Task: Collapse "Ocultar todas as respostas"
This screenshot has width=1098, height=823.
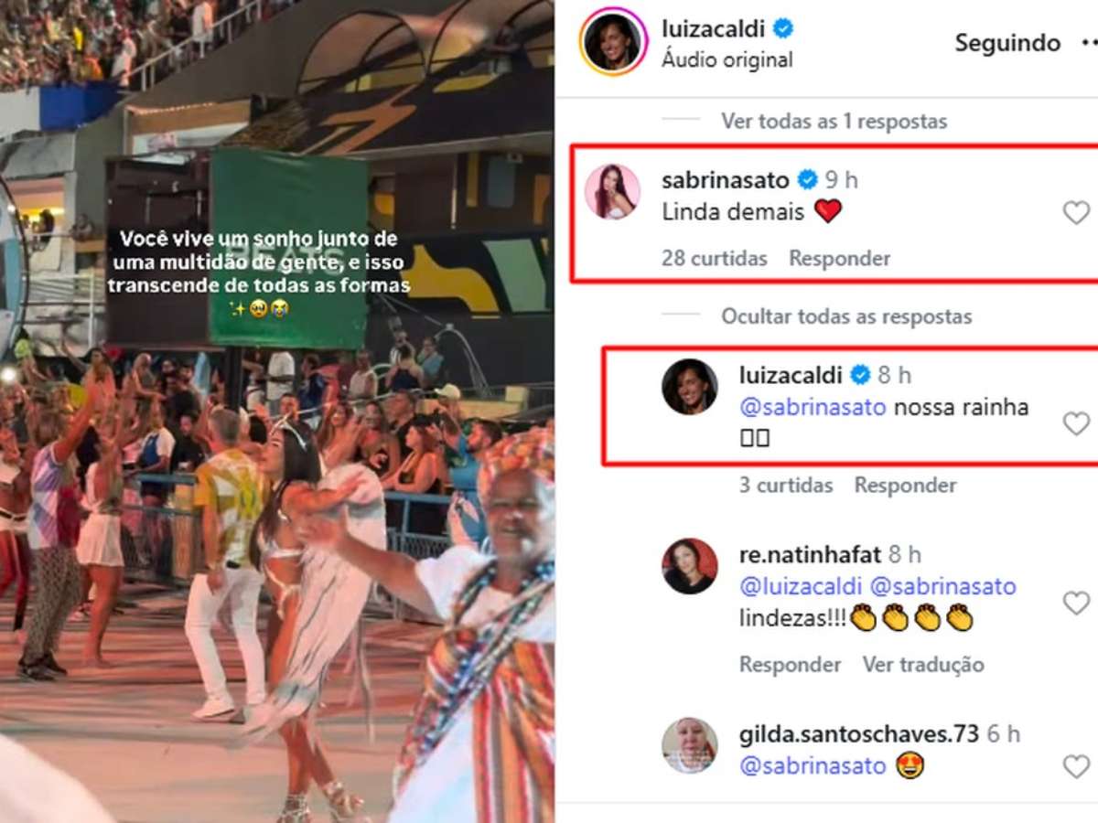Action: [x=846, y=316]
